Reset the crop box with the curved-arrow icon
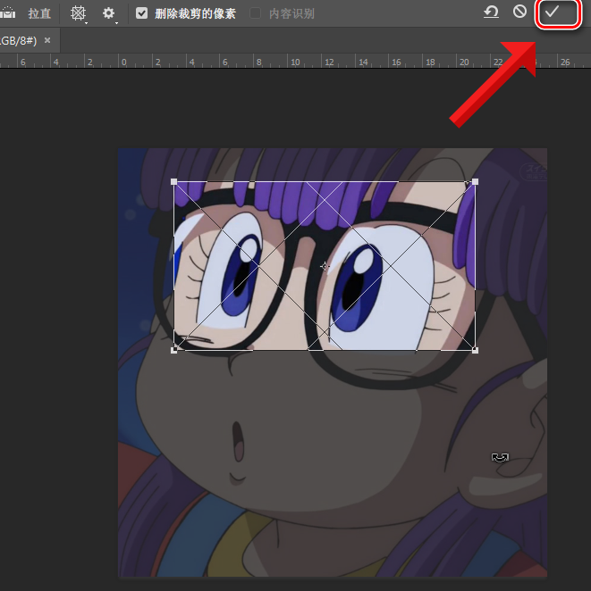 click(491, 12)
